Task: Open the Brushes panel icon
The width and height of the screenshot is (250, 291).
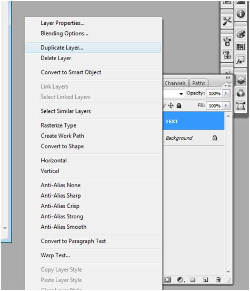Action: [x=227, y=42]
